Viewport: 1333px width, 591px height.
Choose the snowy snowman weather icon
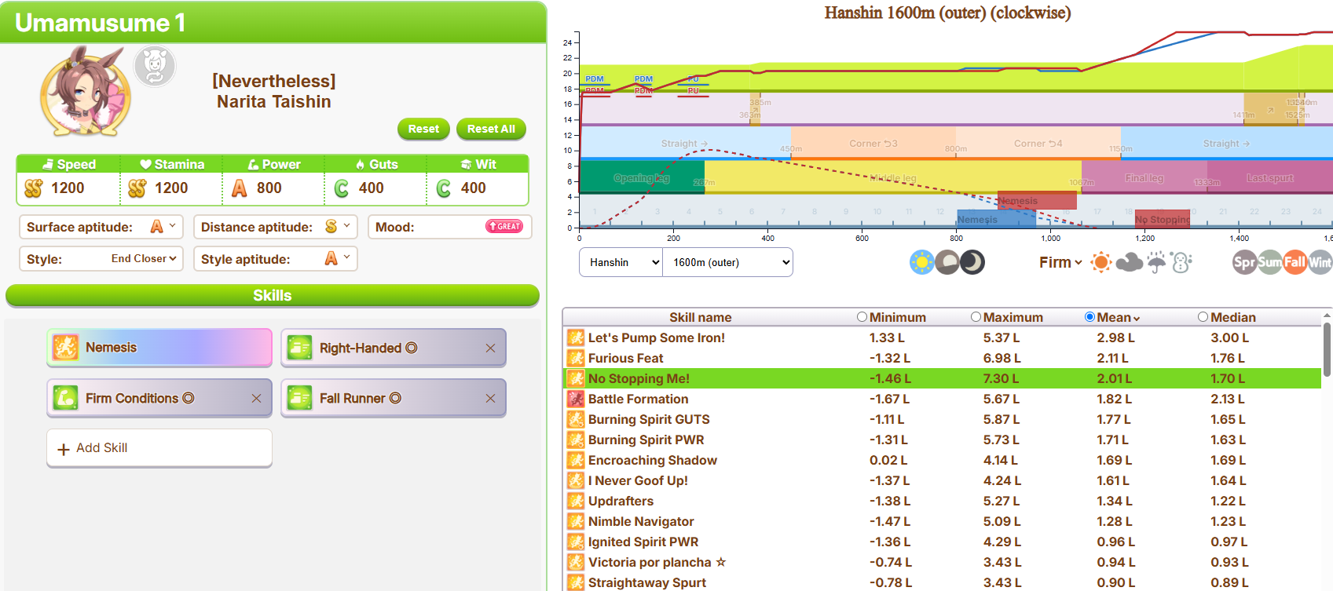pos(1181,262)
